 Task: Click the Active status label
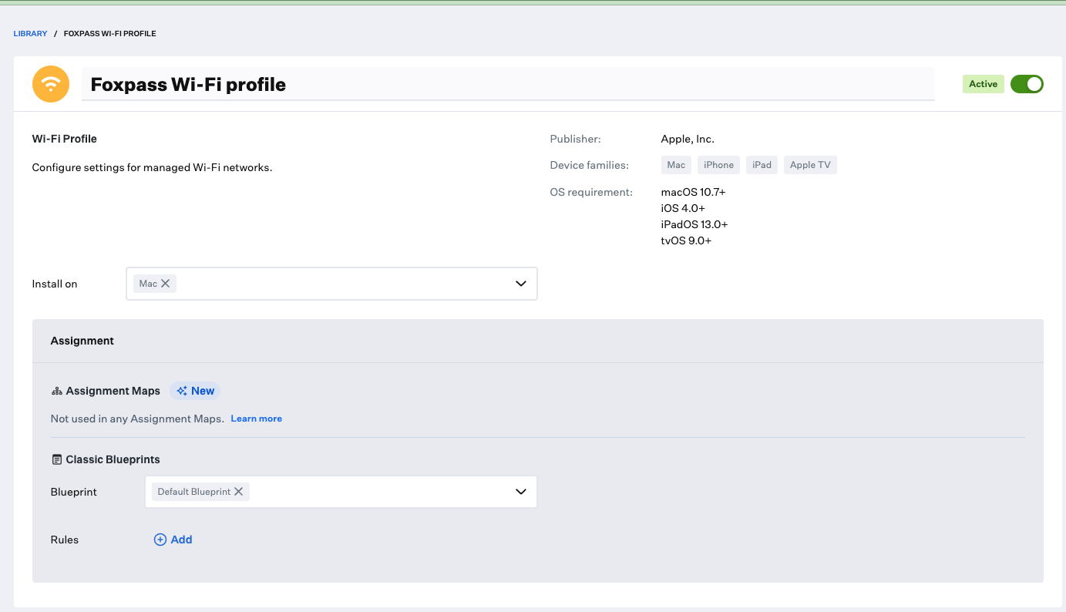click(984, 84)
